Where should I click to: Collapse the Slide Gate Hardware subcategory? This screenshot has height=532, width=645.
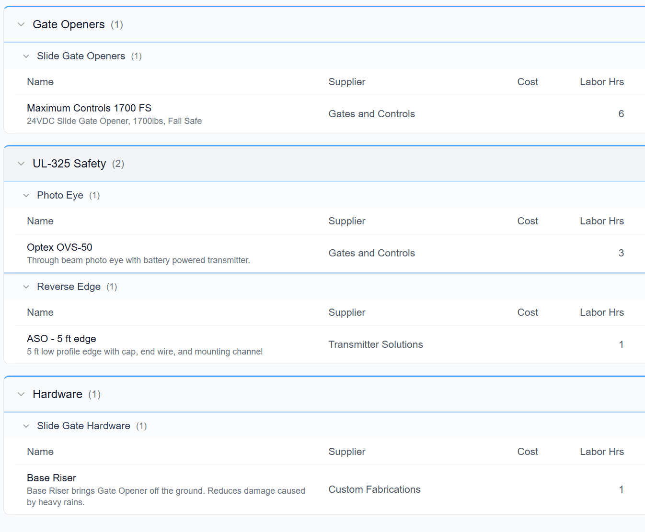point(26,426)
